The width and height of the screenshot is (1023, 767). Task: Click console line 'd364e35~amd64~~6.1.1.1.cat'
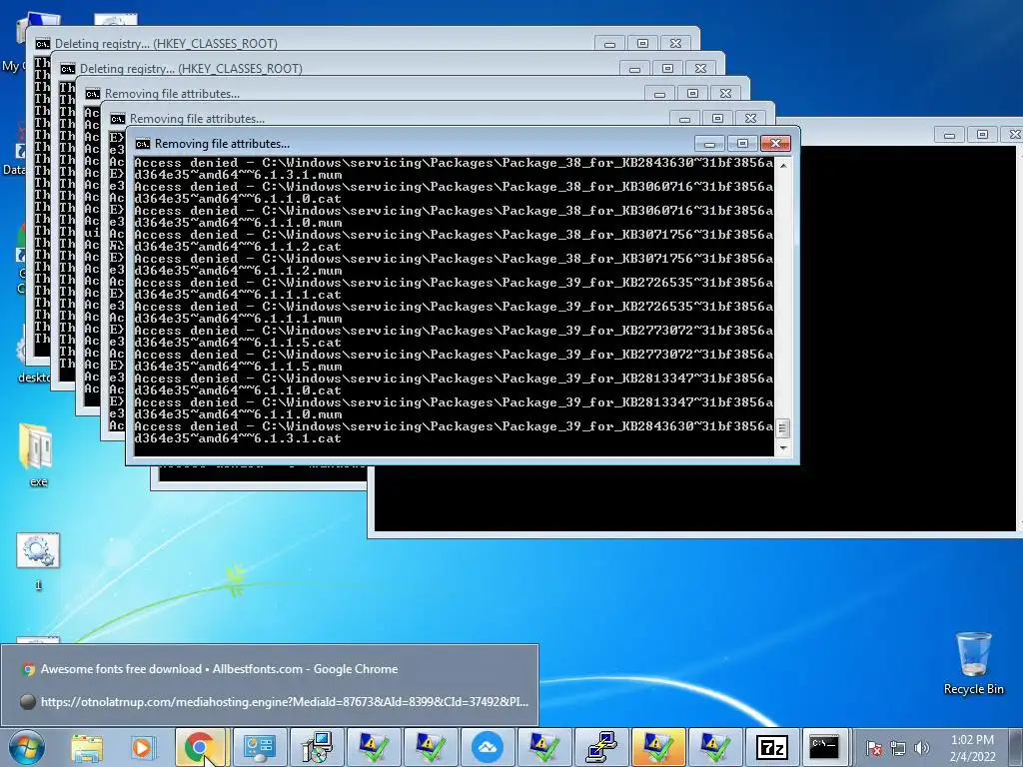[238, 295]
